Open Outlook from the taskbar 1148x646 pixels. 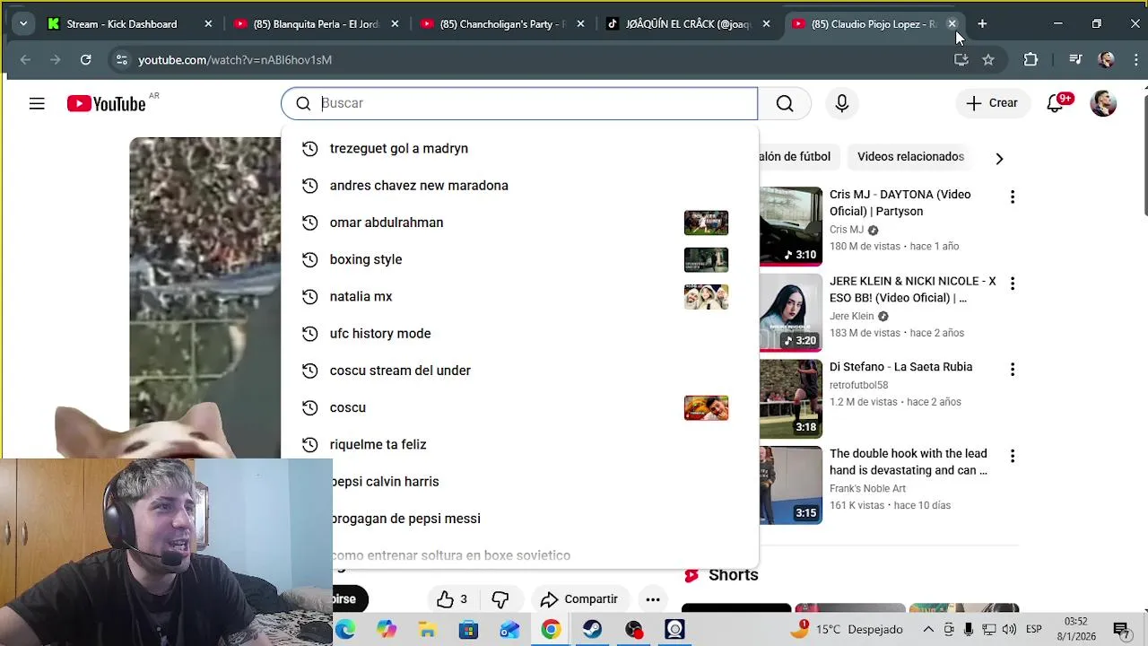tap(509, 629)
